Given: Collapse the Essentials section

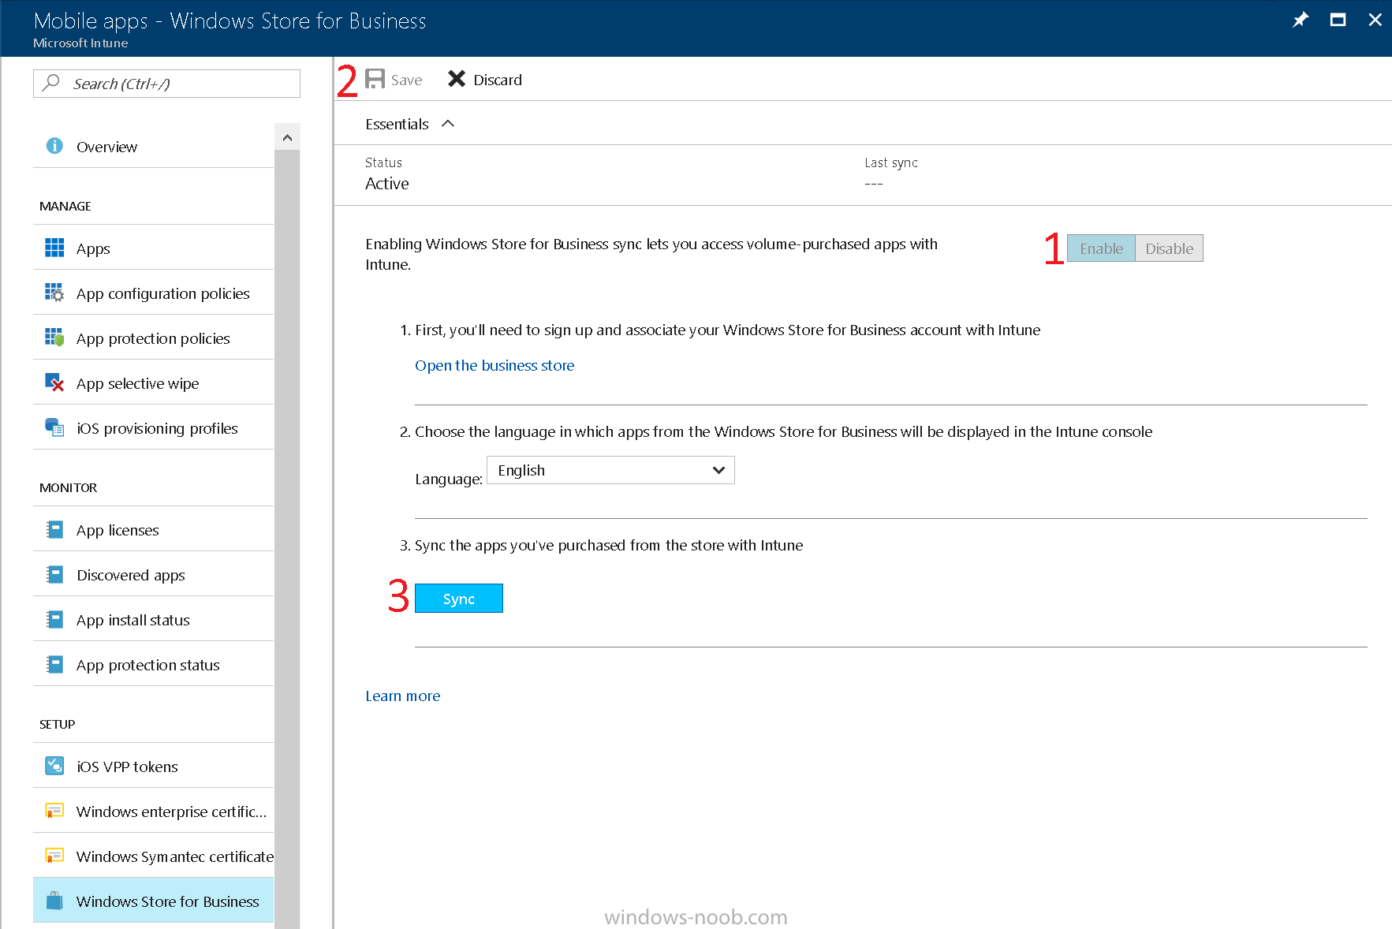Looking at the screenshot, I should click(448, 124).
